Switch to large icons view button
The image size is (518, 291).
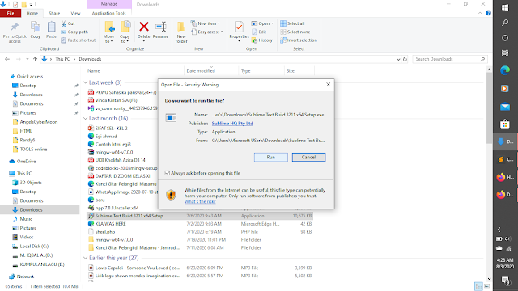(x=486, y=286)
